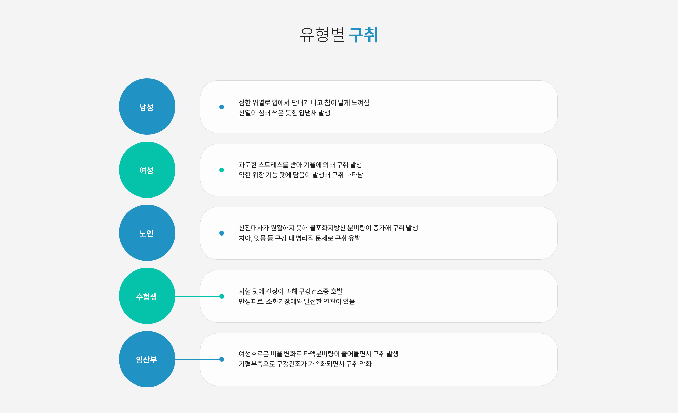Screen dimensions: 678x413
Task: Click text 시험 탓에 긴장이 과해 구강건조증
Action: click(284, 291)
